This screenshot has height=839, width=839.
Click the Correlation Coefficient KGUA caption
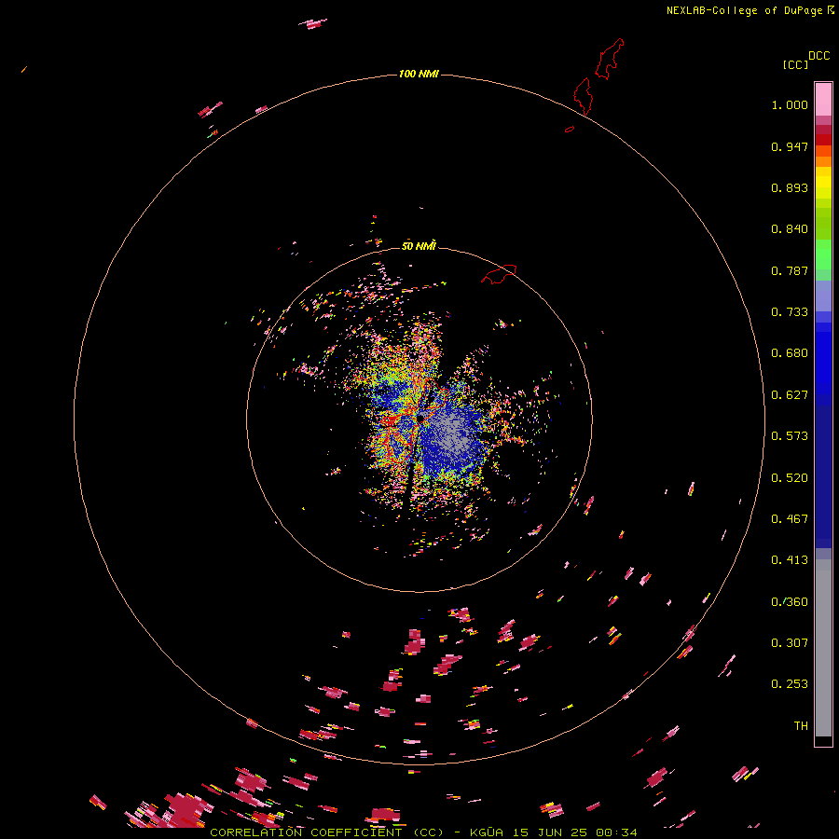coord(423,832)
